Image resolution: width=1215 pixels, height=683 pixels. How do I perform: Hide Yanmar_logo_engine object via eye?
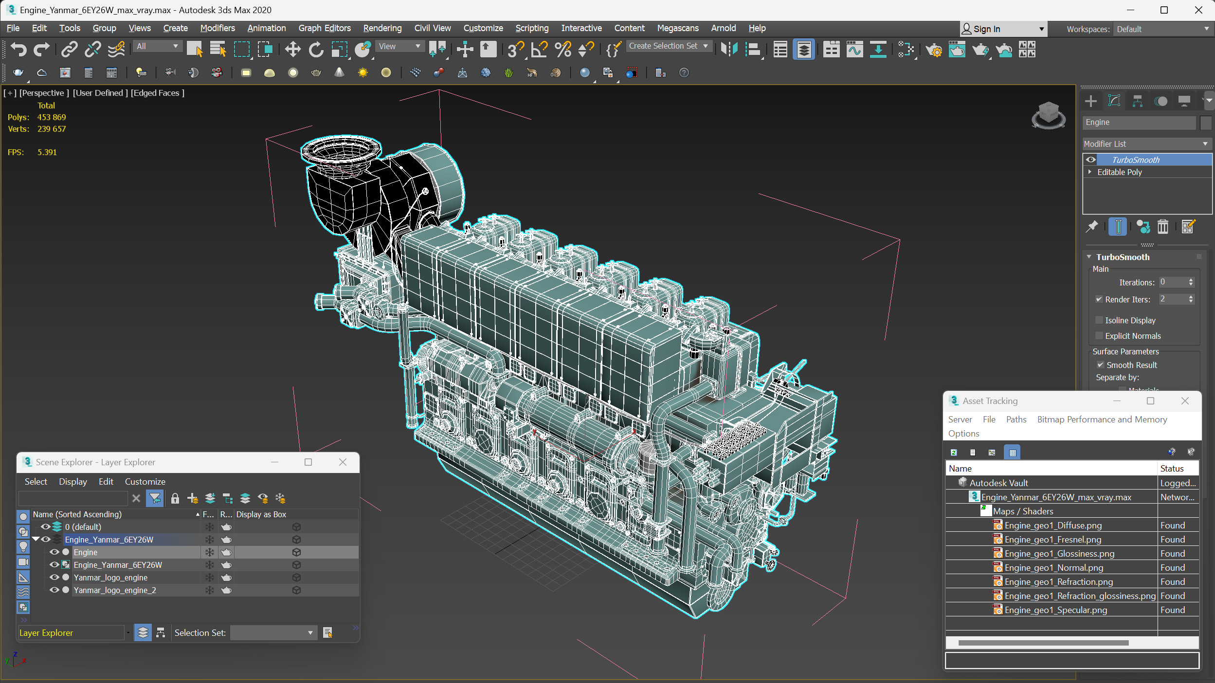pyautogui.click(x=54, y=577)
